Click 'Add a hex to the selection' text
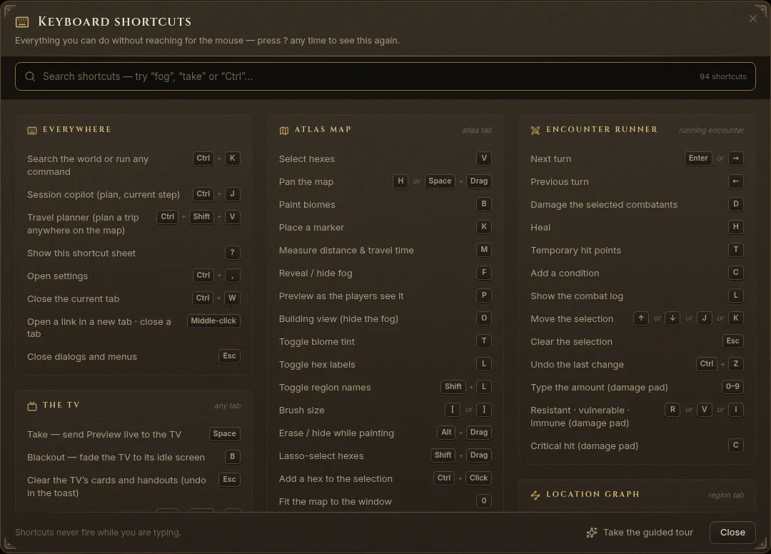Screen dimensions: 771x554 pos(336,479)
